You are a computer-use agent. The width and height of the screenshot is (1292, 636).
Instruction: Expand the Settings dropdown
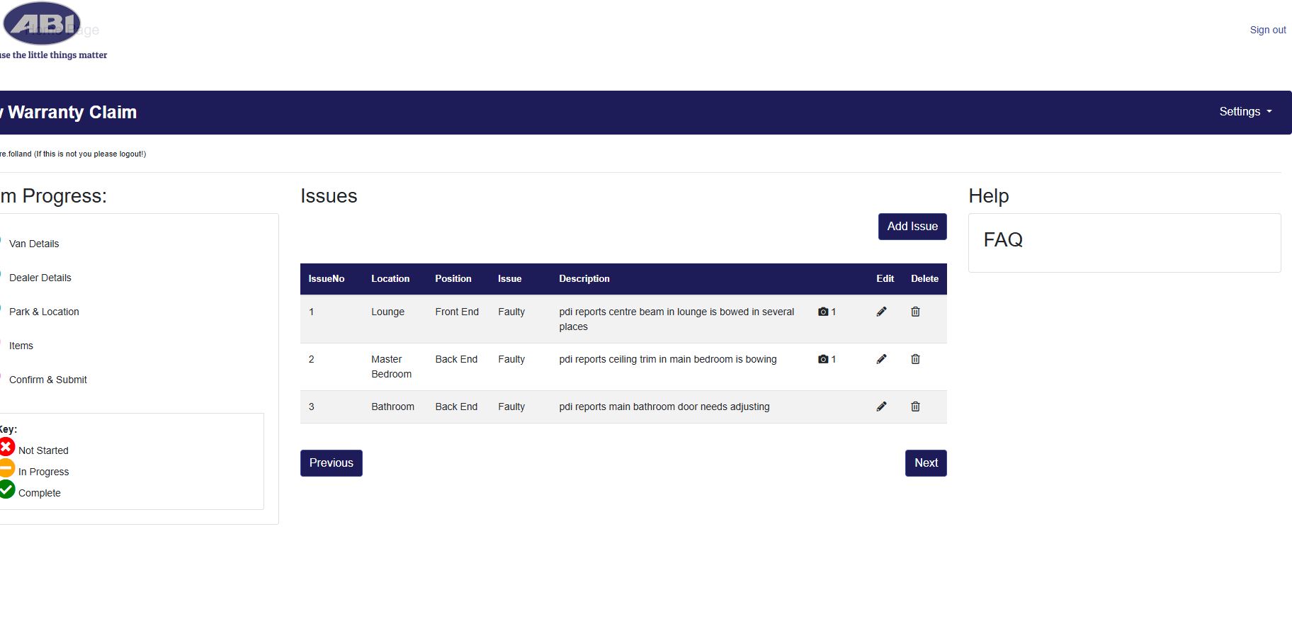(x=1245, y=112)
